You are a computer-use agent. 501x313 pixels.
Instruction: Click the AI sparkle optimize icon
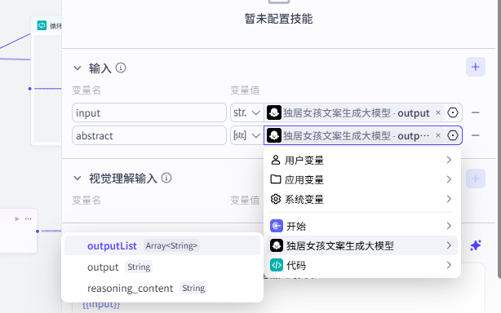pos(476,245)
